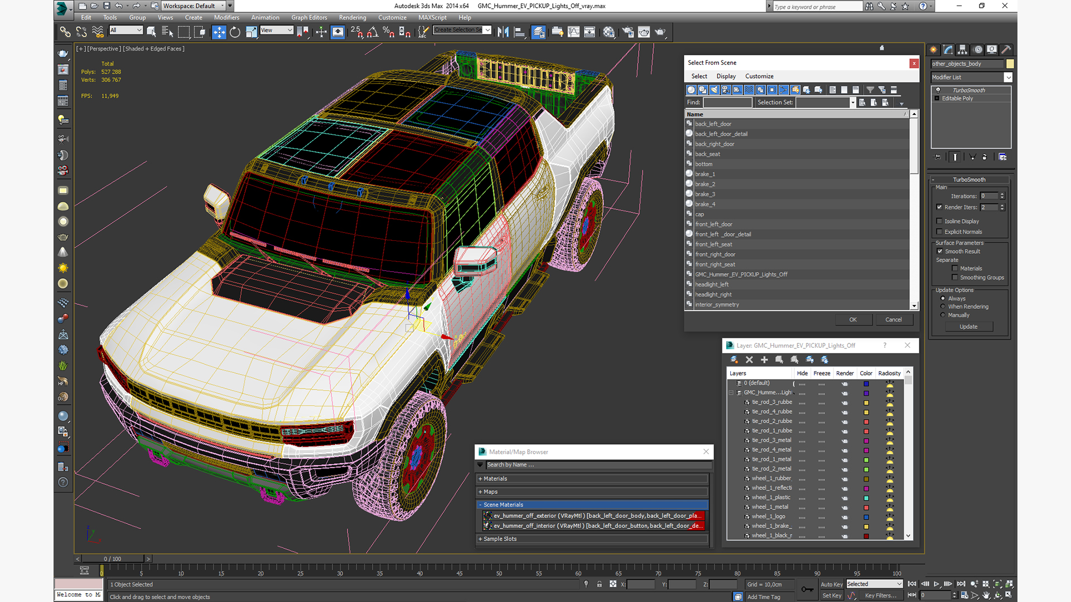Activate Select and Move tool
The width and height of the screenshot is (1071, 602).
point(219,32)
